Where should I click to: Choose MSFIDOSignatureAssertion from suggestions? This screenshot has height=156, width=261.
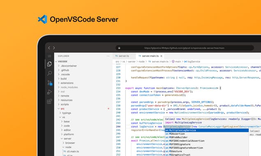[207, 148]
